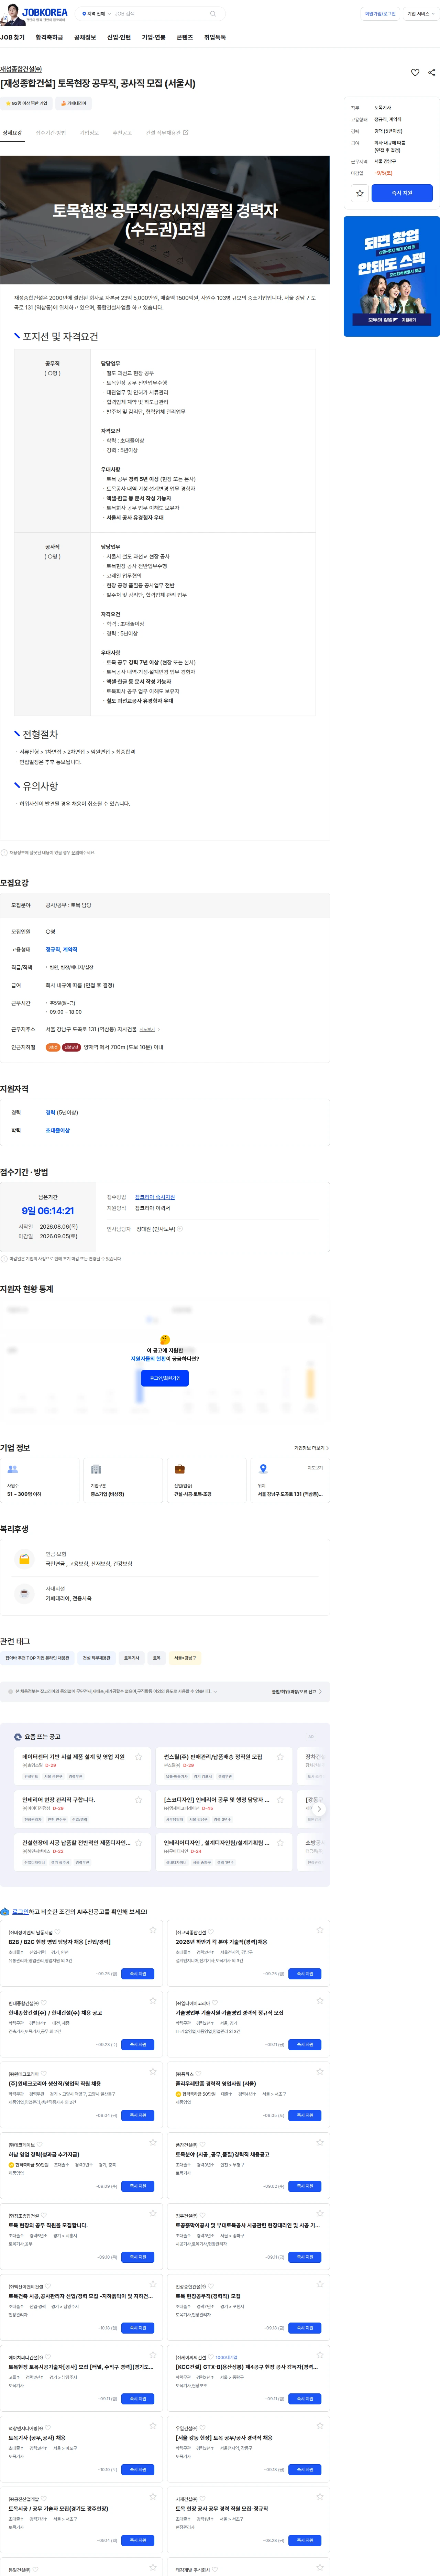The width and height of the screenshot is (440, 2576).
Task: Toggle the heart favorite icon for this posting
Action: (415, 72)
